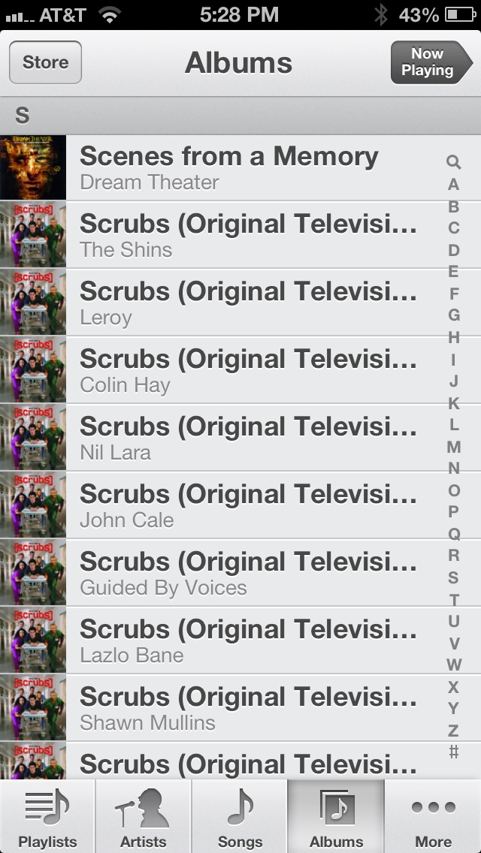481x853 pixels.
Task: Open the Scrubs album by The Shins
Action: coord(240,234)
